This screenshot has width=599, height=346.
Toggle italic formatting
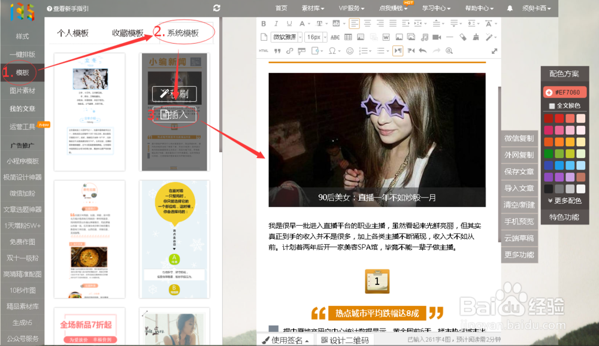276,24
